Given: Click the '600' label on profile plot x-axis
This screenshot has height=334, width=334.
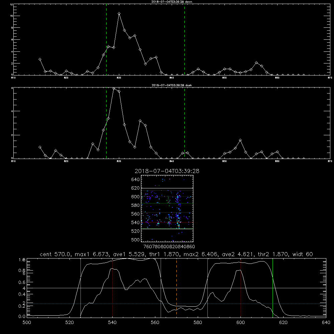Looking at the screenshot, I should pyautogui.click(x=240, y=323).
